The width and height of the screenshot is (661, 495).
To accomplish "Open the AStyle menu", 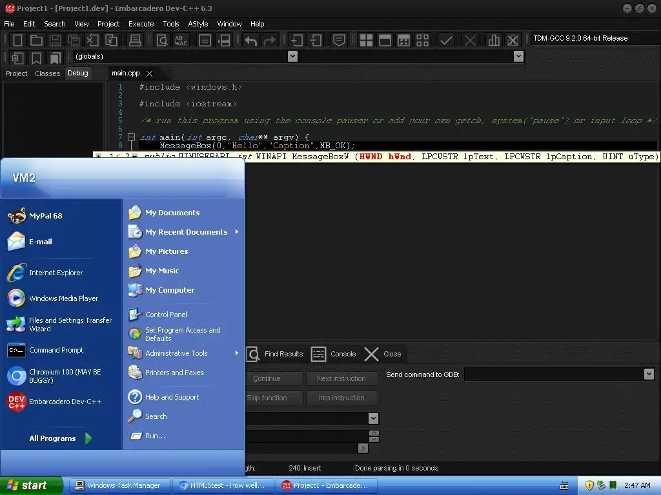I will 198,24.
